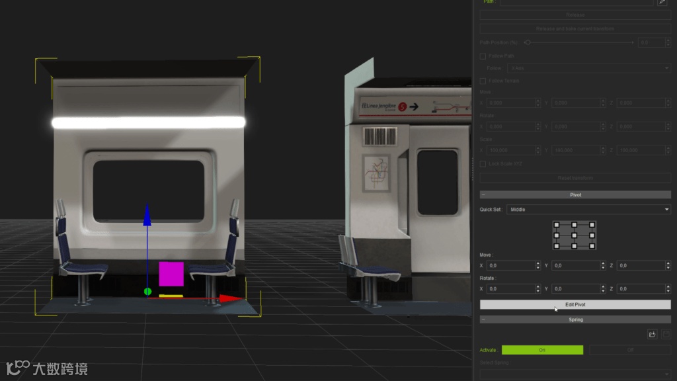Viewport: 677px width, 381px height.
Task: Click the transform Move X field
Action: coord(510,103)
